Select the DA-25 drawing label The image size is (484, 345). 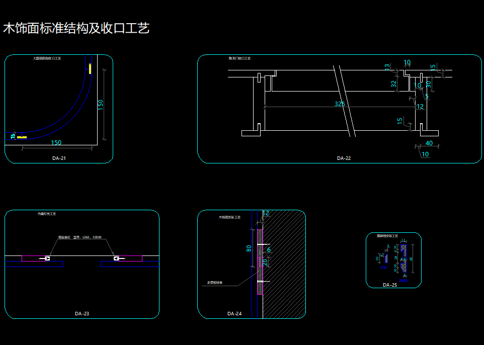pyautogui.click(x=389, y=285)
